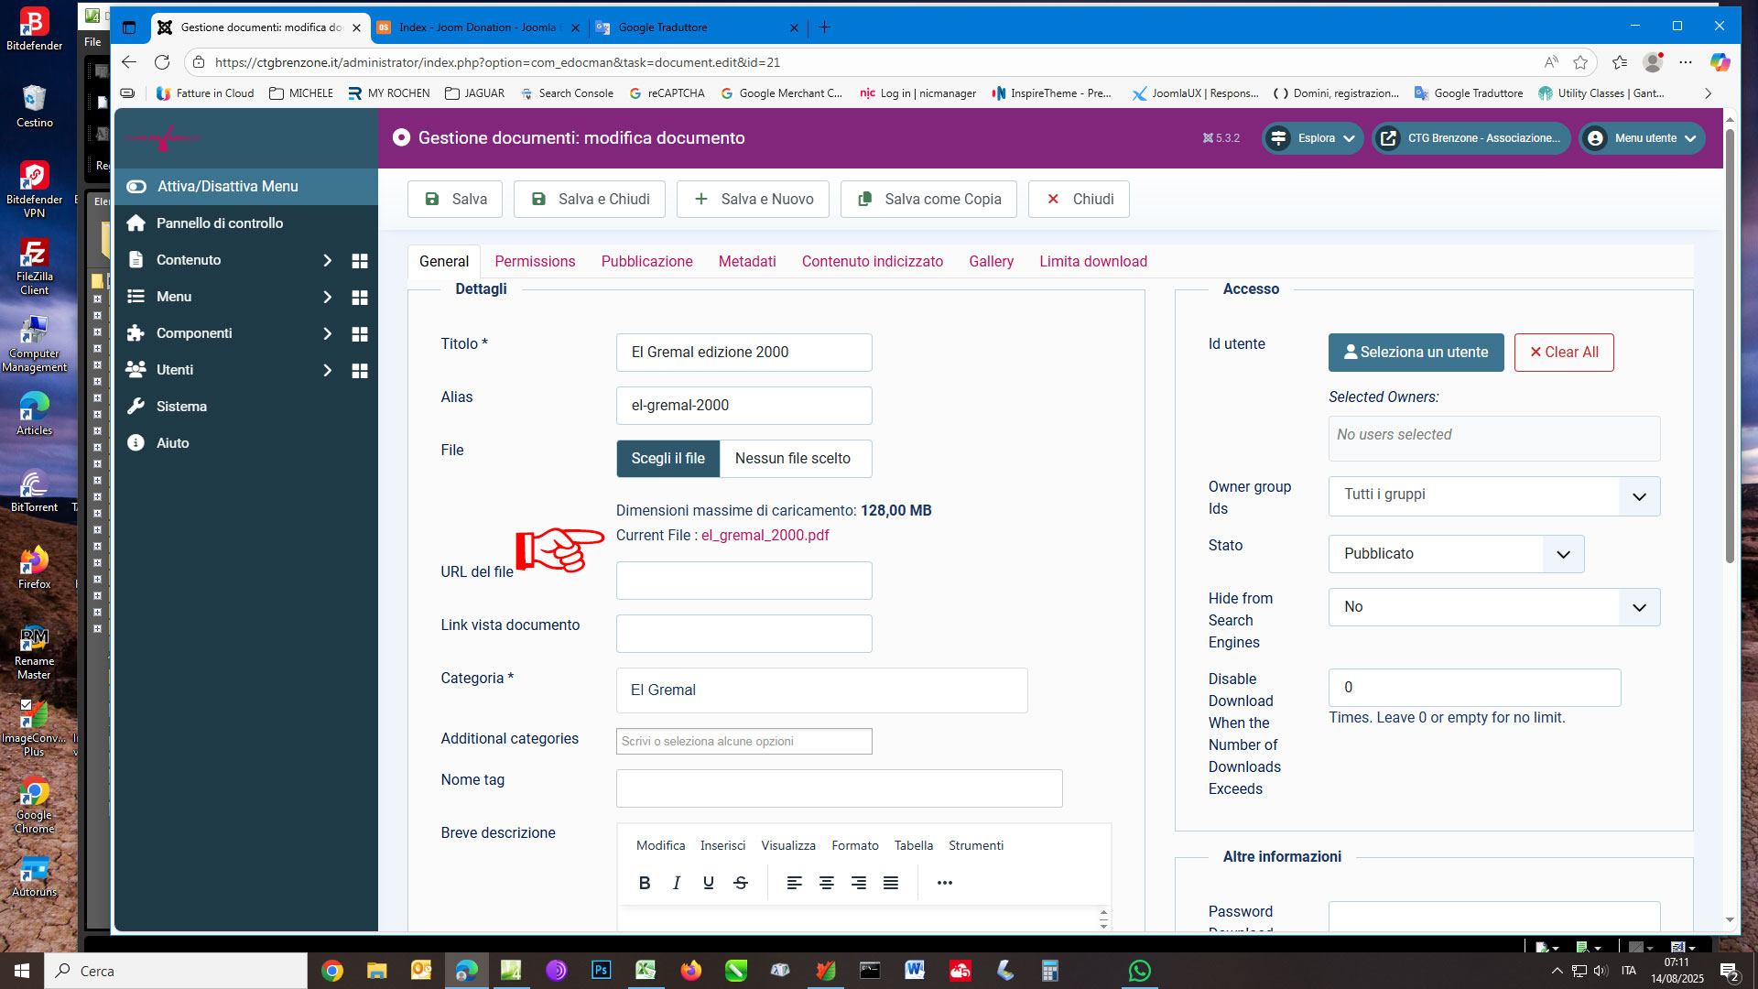Viewport: 1758px width, 989px height.
Task: Open Componenti dashboard grid icon
Action: point(360,334)
